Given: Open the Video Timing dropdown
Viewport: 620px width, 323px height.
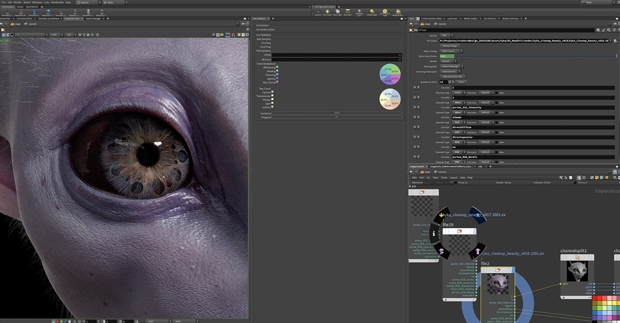Looking at the screenshot, I should point(451,51).
